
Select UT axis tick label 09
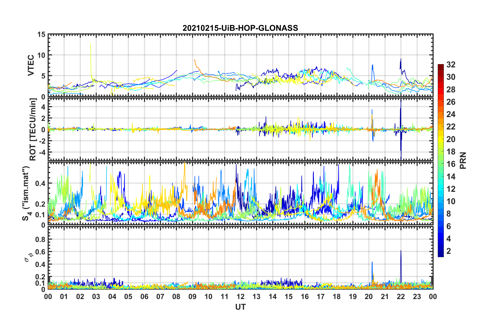(x=192, y=297)
